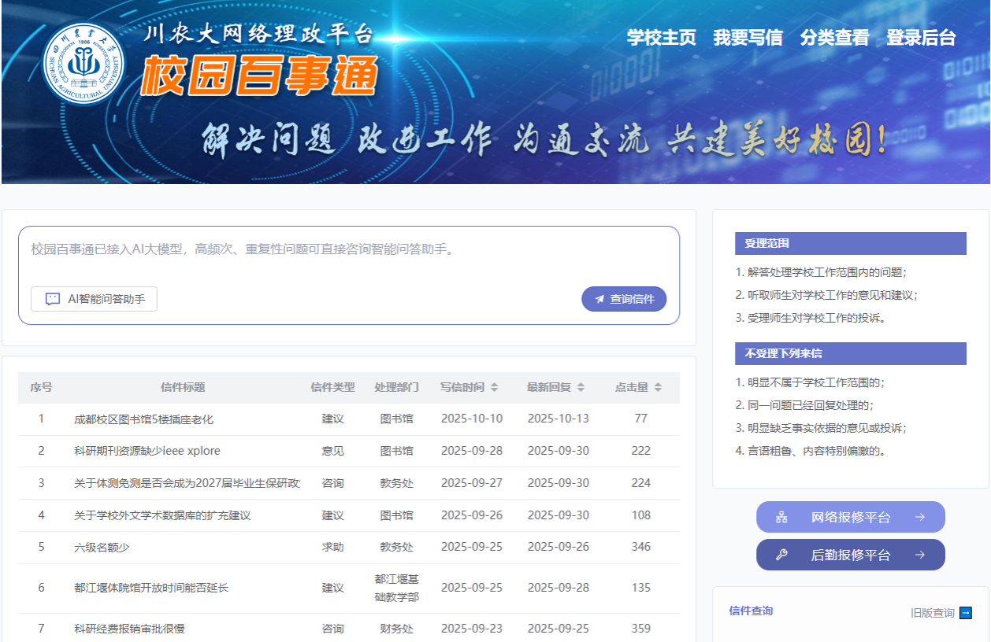Screen dimensions: 991x642
Task: Select 登录后台 in the header
Action: (x=921, y=38)
